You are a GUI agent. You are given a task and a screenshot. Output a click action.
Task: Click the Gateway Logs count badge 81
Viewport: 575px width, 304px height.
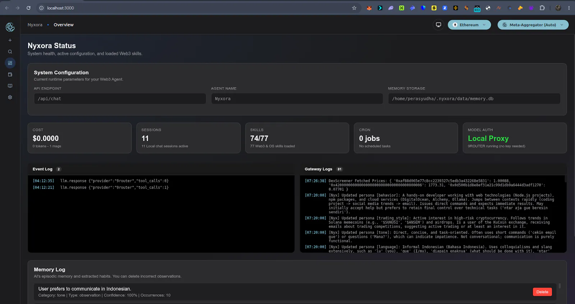339,169
